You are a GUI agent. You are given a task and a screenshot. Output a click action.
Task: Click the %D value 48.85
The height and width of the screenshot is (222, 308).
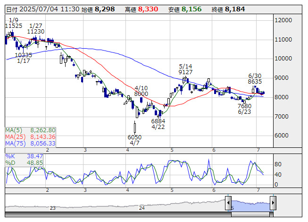click(35, 163)
